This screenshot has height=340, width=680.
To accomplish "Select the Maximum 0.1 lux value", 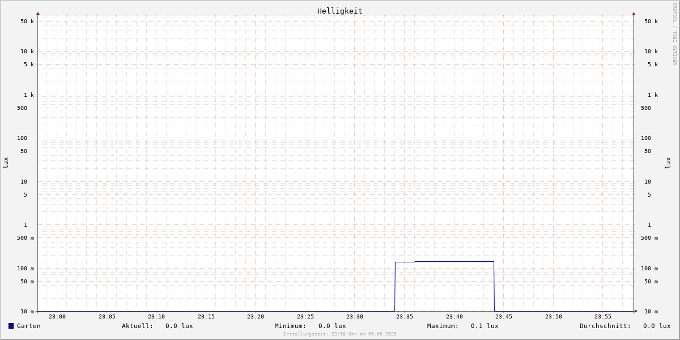I will click(x=484, y=326).
